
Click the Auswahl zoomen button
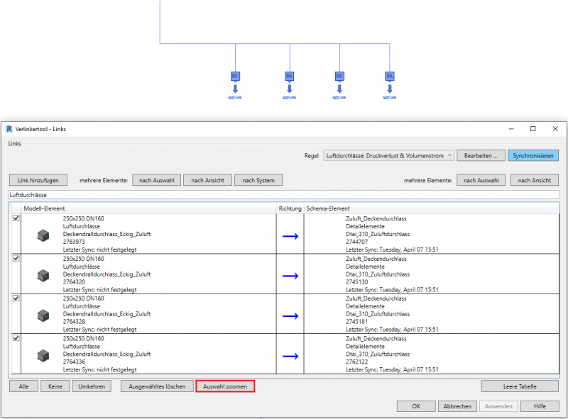coord(225,386)
